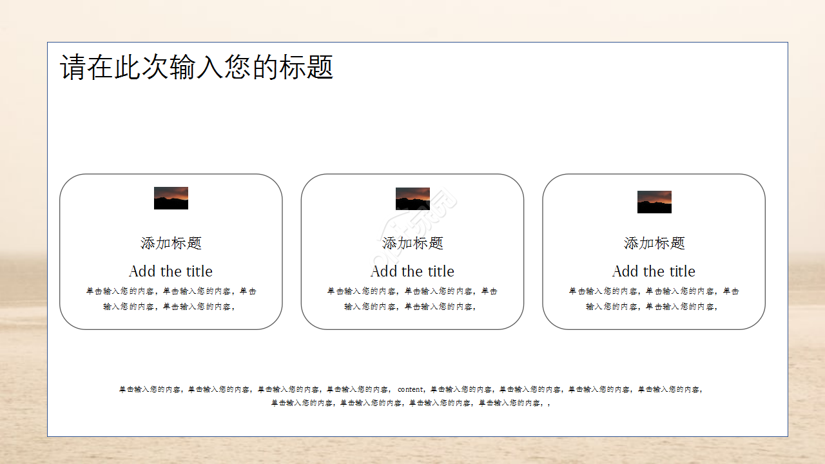Select the middle card's 添加标题 heading
825x464 pixels.
pos(412,243)
